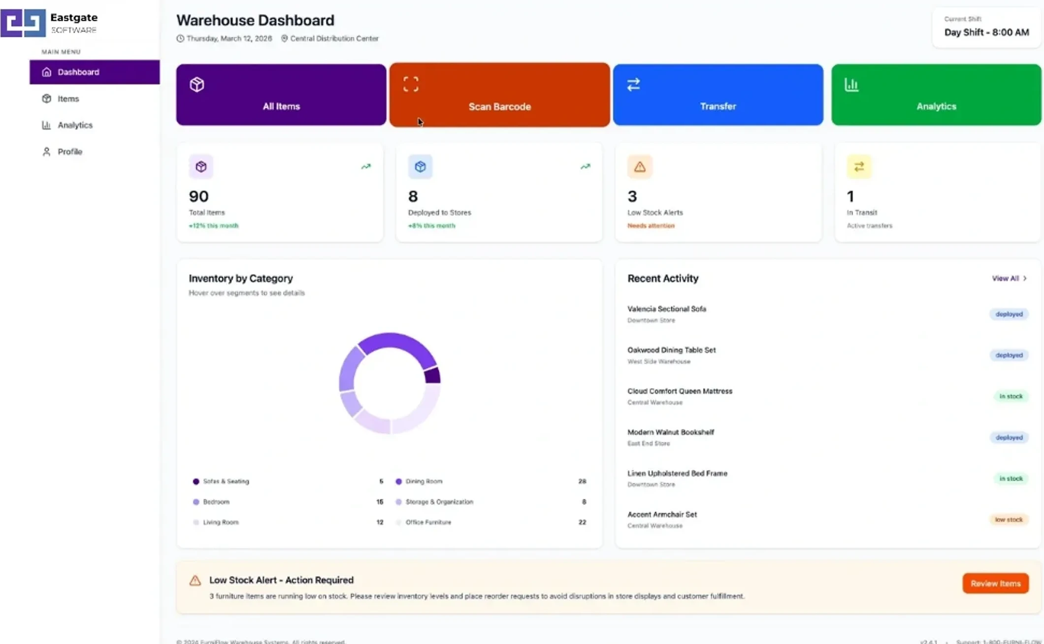Click the chevron next to View All
Screen dimensions: 1044x644
[x=1025, y=278]
